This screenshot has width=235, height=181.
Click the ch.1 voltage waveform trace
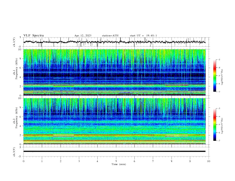pos(114,42)
